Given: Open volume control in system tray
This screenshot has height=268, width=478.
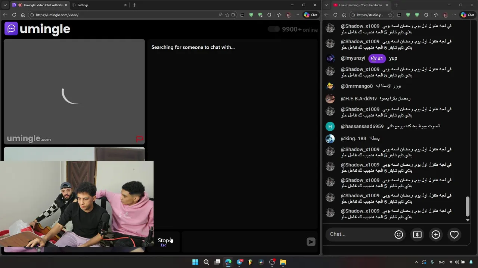Looking at the screenshot, I should 457,262.
